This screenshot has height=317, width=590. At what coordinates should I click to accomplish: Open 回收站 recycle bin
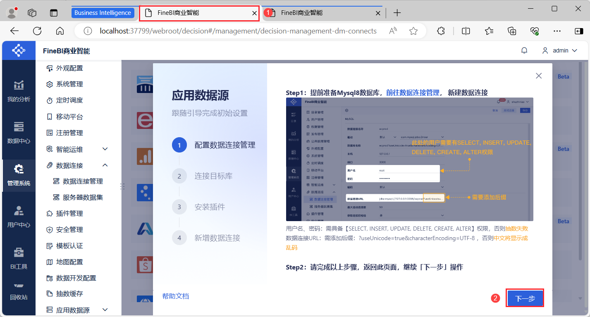click(x=19, y=291)
